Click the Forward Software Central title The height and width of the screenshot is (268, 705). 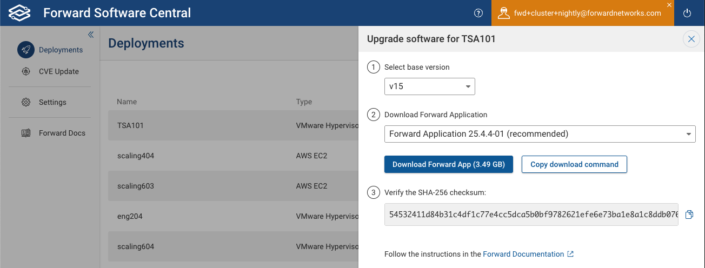117,13
